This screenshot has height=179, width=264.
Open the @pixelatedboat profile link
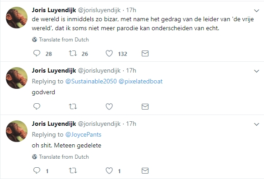click(141, 82)
